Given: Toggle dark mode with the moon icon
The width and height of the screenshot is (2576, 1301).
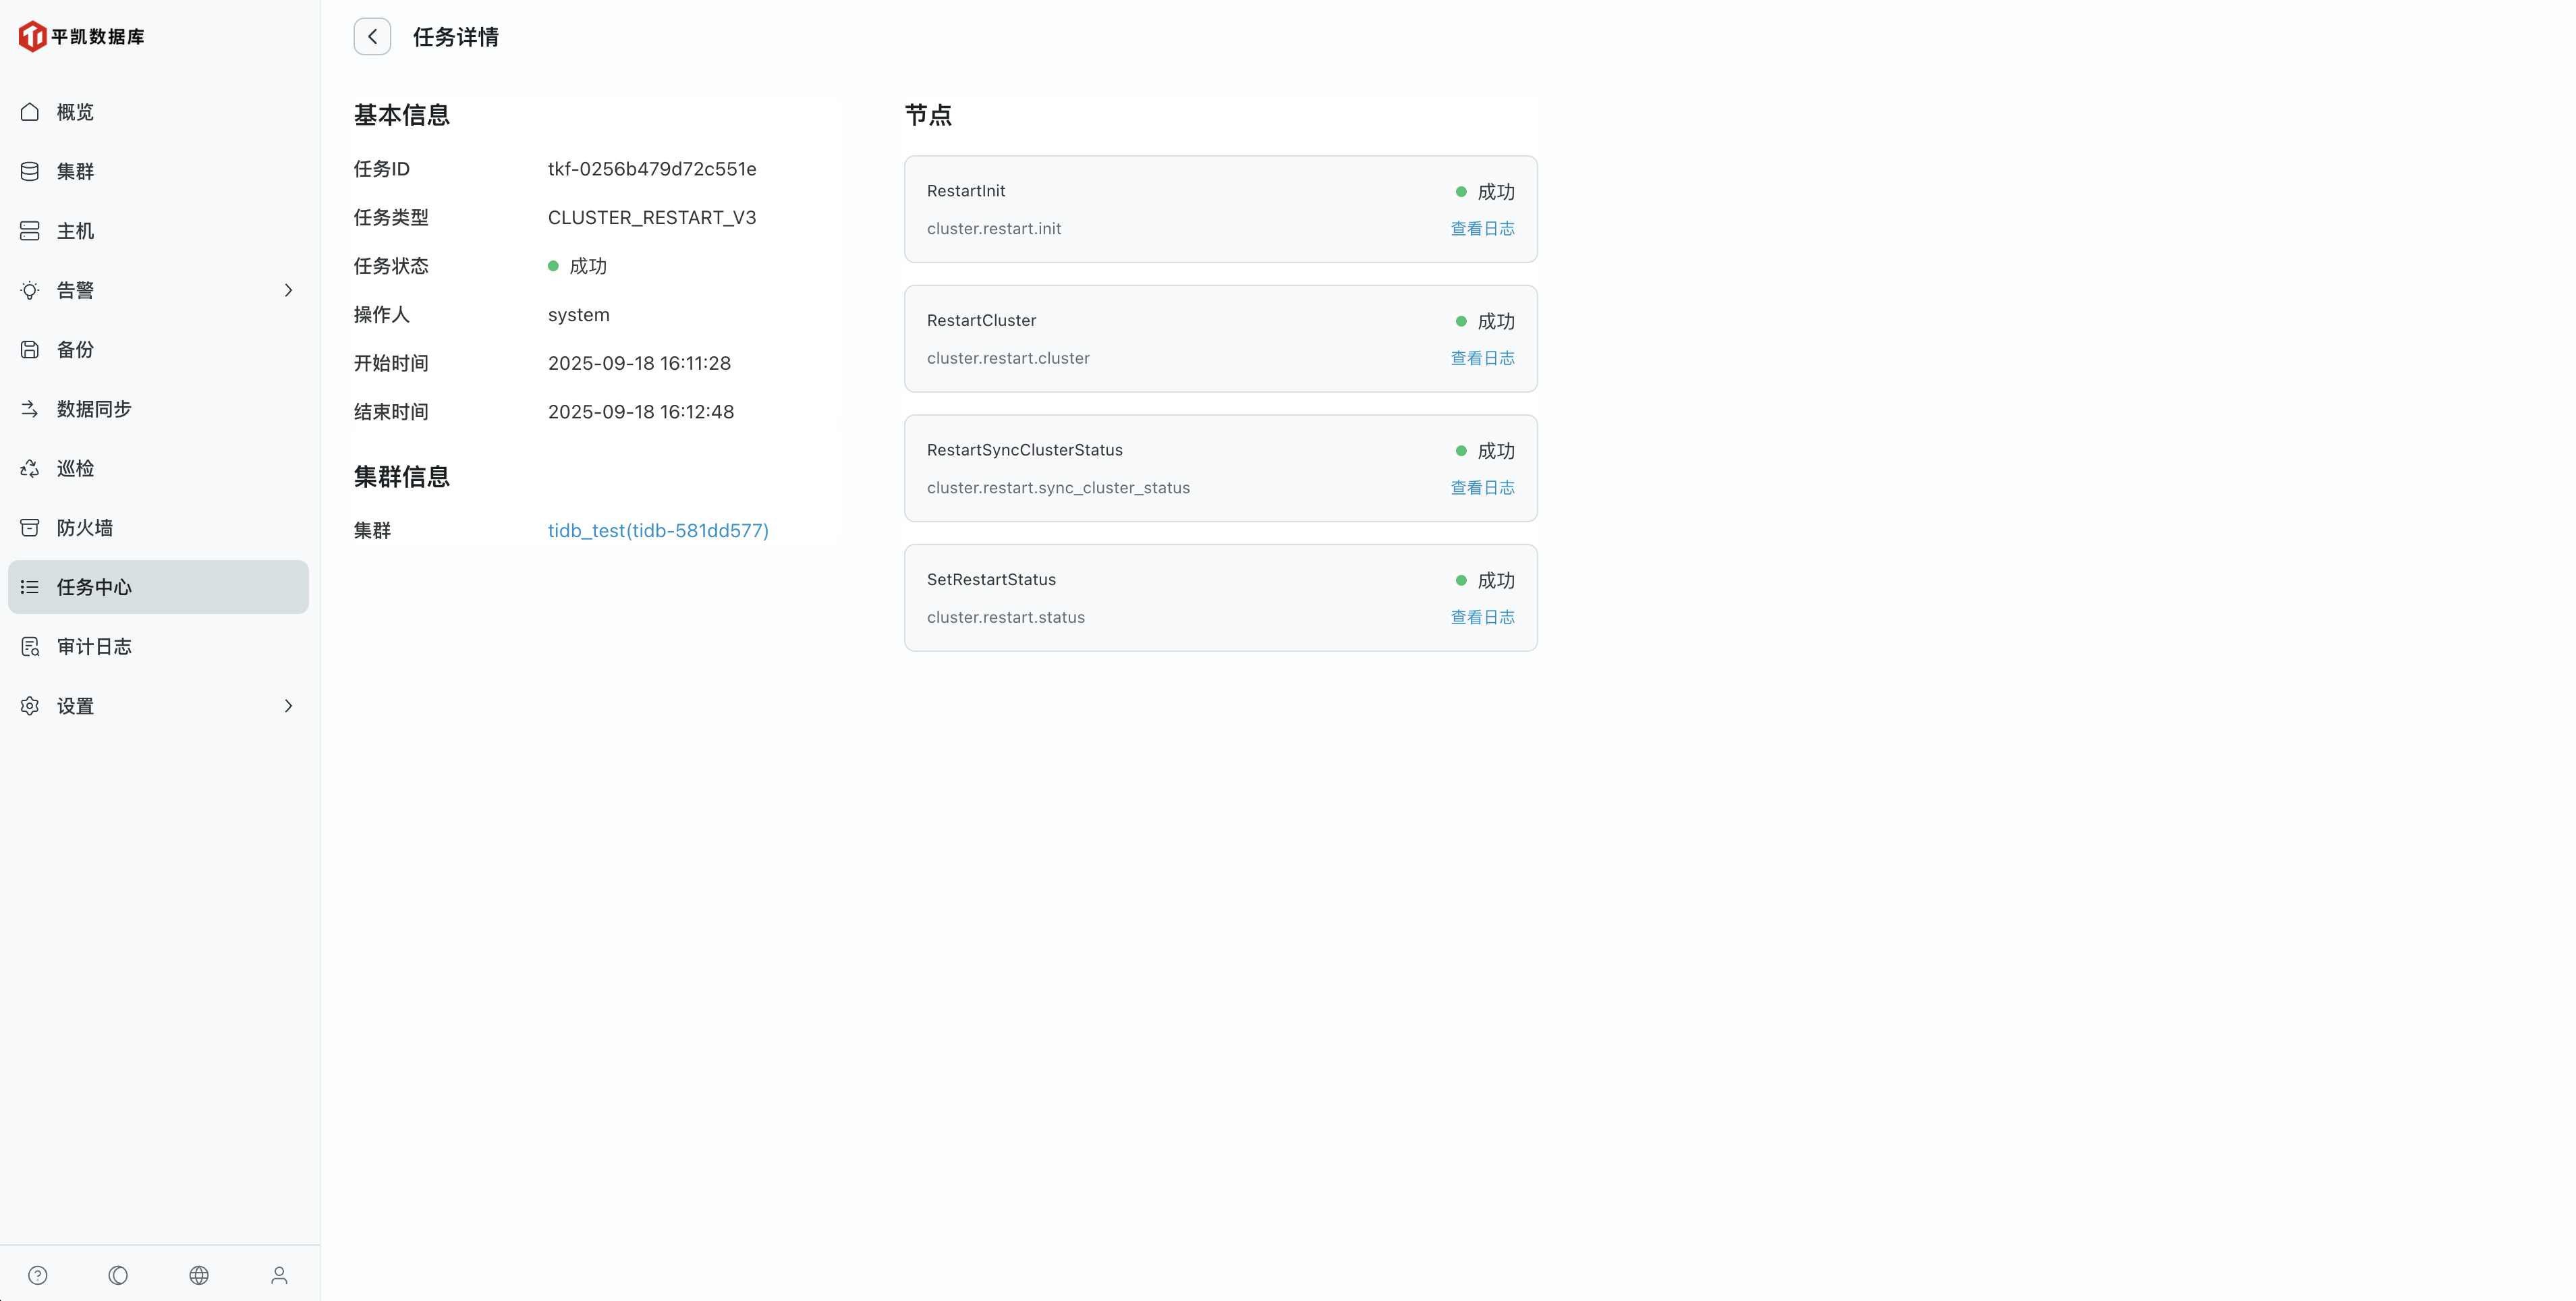Looking at the screenshot, I should [x=118, y=1275].
